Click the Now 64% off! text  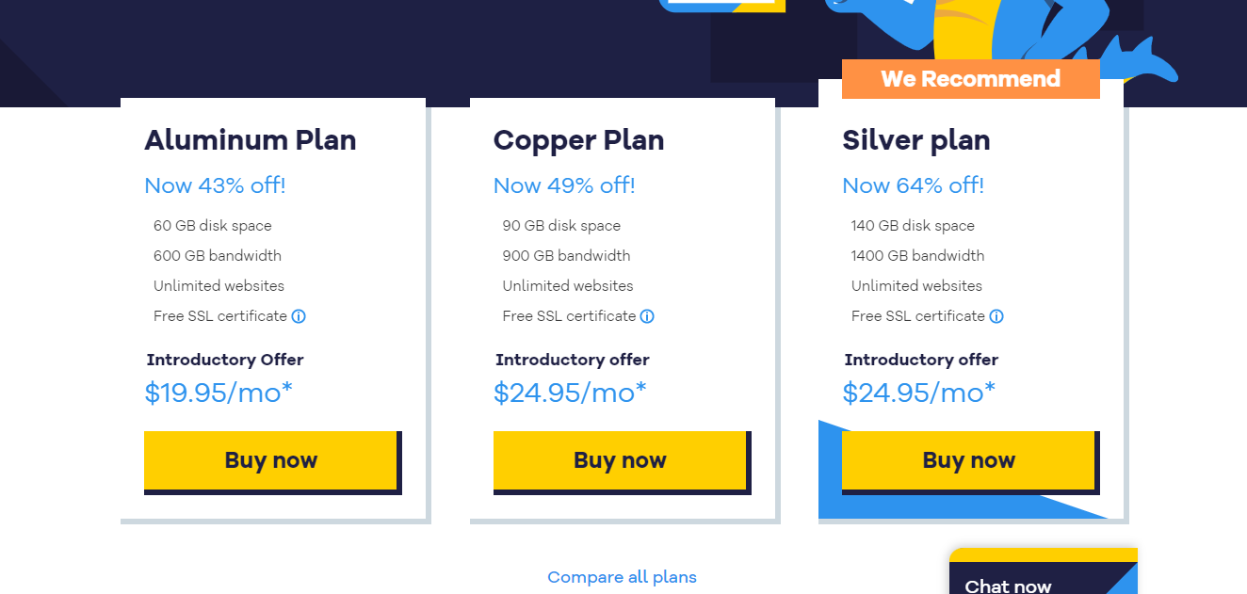914,185
